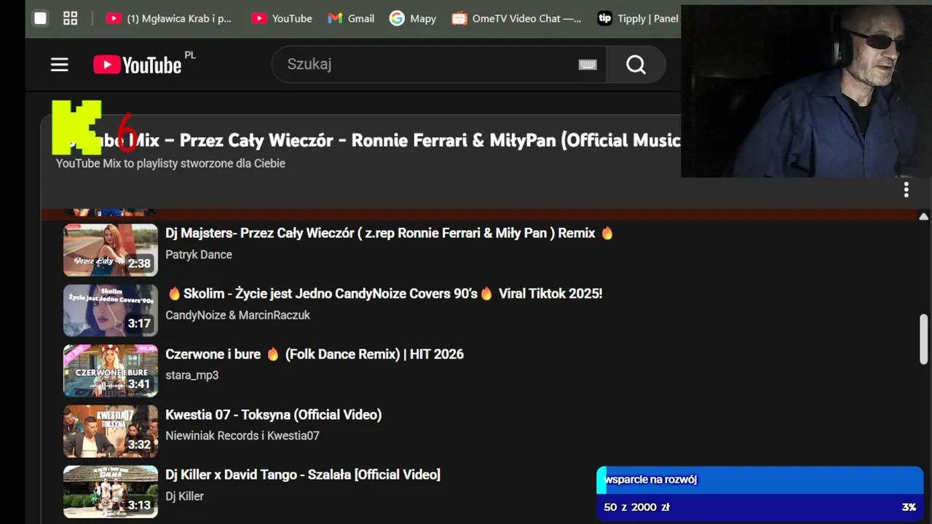Open the Gmail bookmark
Image resolution: width=932 pixels, height=524 pixels.
[x=351, y=18]
